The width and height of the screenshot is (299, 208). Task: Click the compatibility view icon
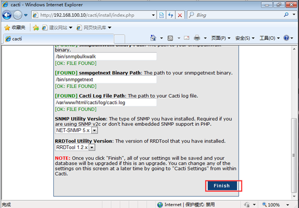pos(161,15)
